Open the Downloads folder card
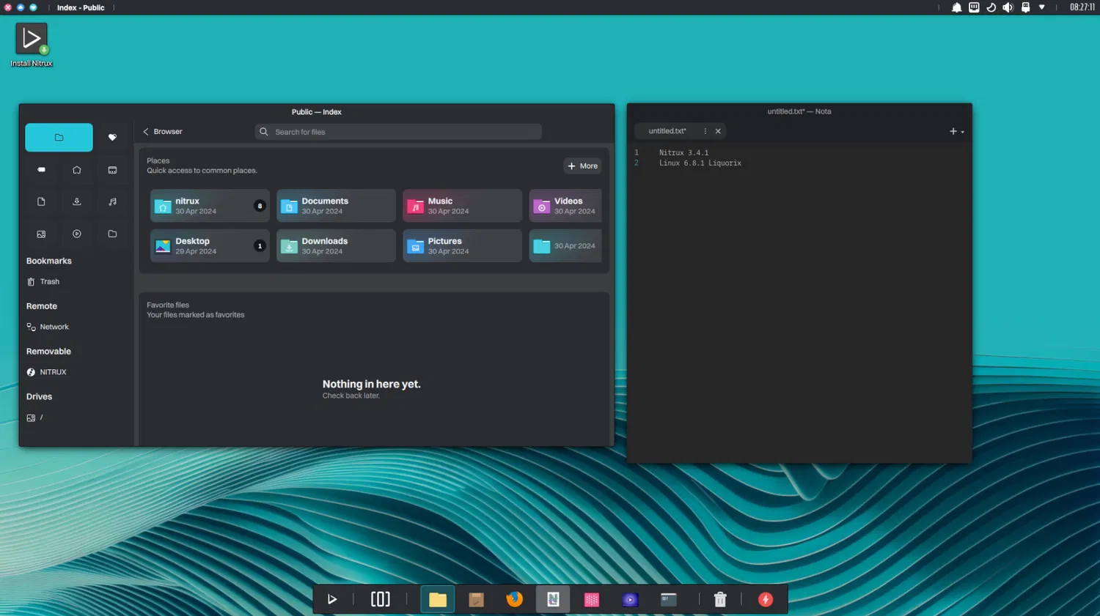 coord(336,246)
